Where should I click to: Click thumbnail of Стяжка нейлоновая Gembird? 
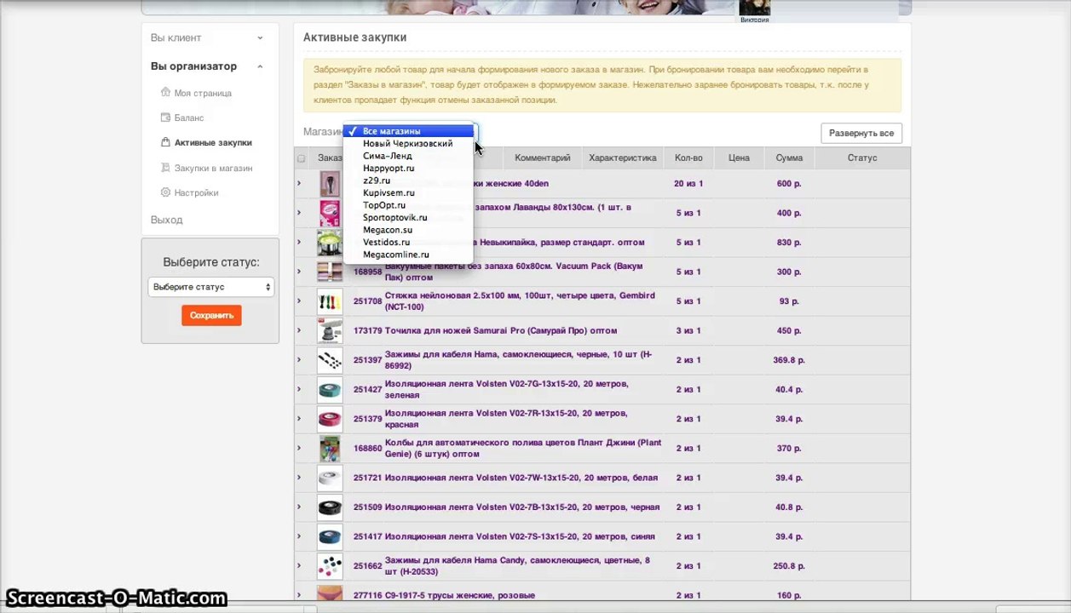(x=330, y=301)
